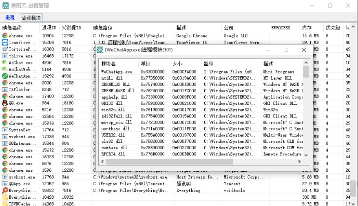Sort processes by 内存 column header
Screen dimensions: 358x206
tap(312, 28)
